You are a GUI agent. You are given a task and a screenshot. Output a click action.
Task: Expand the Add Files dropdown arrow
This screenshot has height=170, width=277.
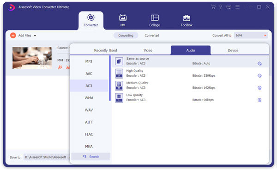[35, 36]
